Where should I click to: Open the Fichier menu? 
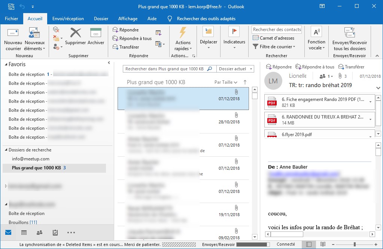coord(11,19)
